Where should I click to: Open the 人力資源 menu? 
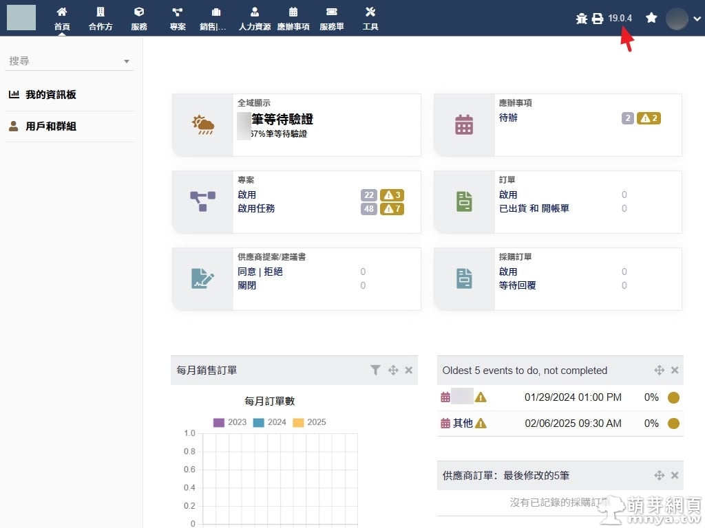(255, 19)
